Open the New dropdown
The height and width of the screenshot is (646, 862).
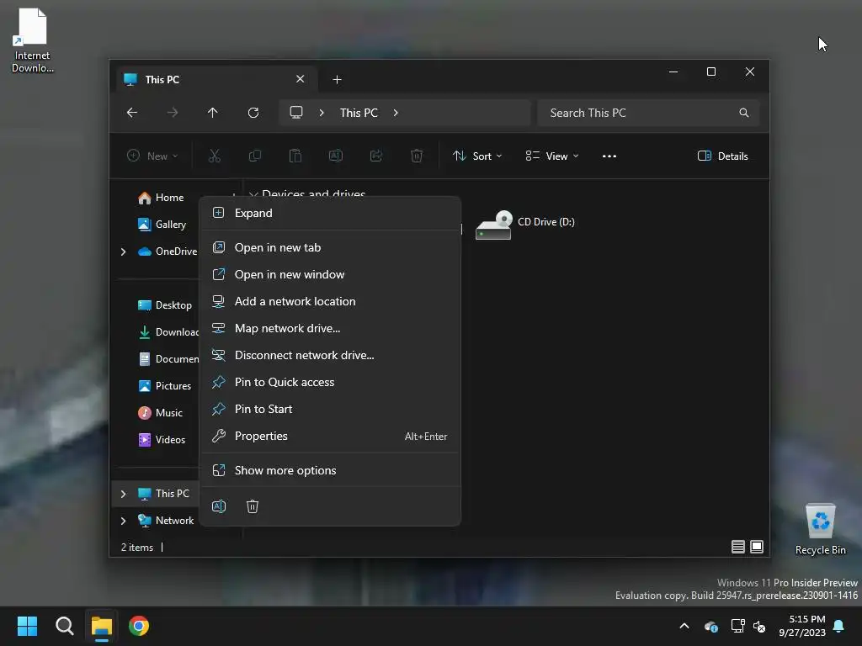tap(152, 156)
